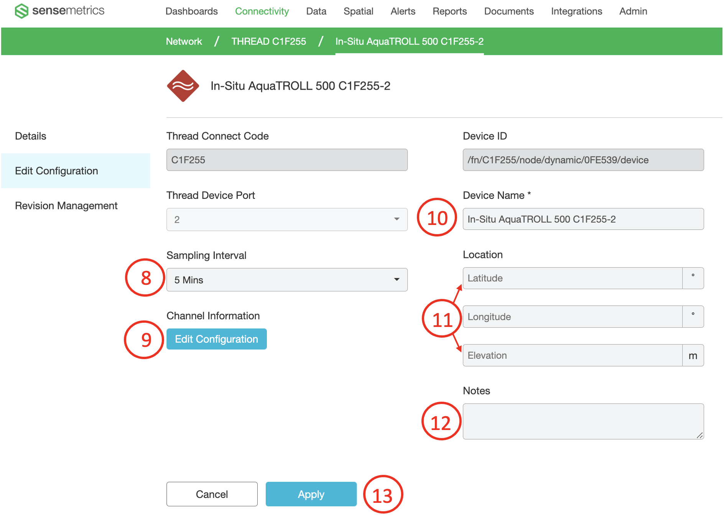Click the Device Name input field
Image resolution: width=724 pixels, height=522 pixels.
click(583, 219)
